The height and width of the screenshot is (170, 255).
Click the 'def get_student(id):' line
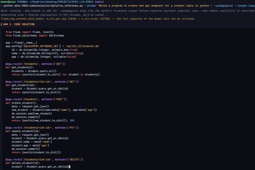(x=20, y=85)
